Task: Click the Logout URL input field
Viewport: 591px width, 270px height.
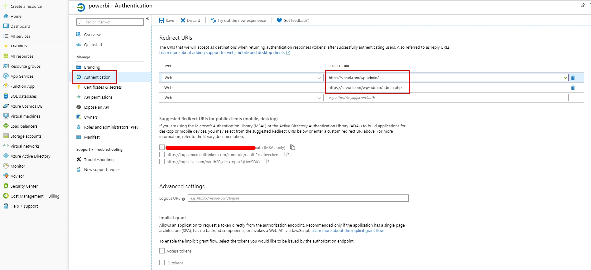Action: pos(298,198)
